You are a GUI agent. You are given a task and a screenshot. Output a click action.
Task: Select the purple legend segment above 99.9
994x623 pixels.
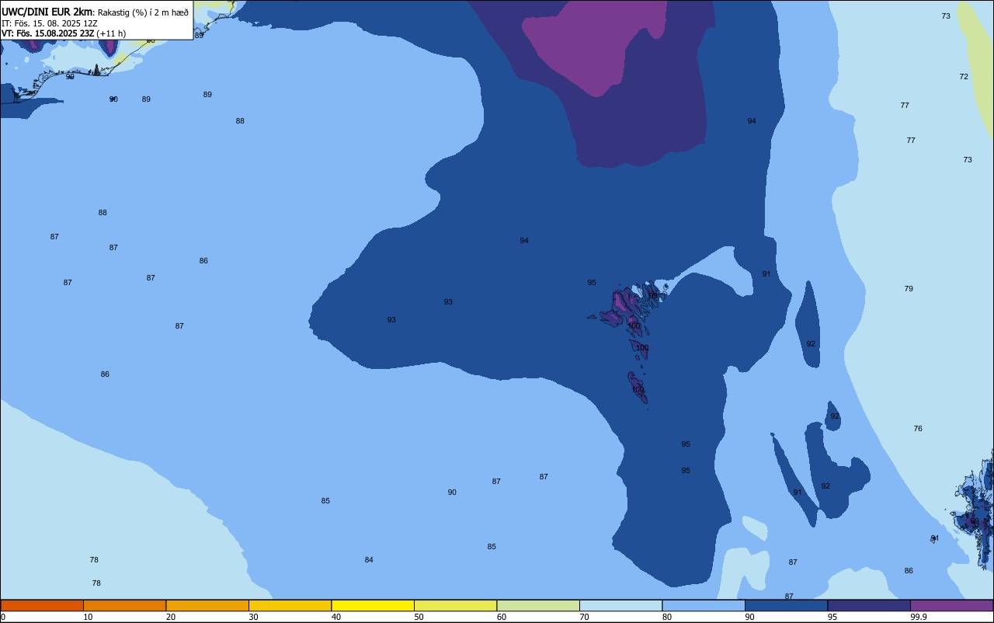952,605
